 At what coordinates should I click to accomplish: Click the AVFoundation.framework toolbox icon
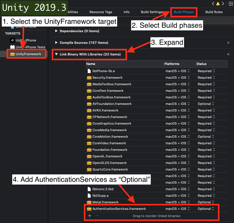(x=89, y=104)
